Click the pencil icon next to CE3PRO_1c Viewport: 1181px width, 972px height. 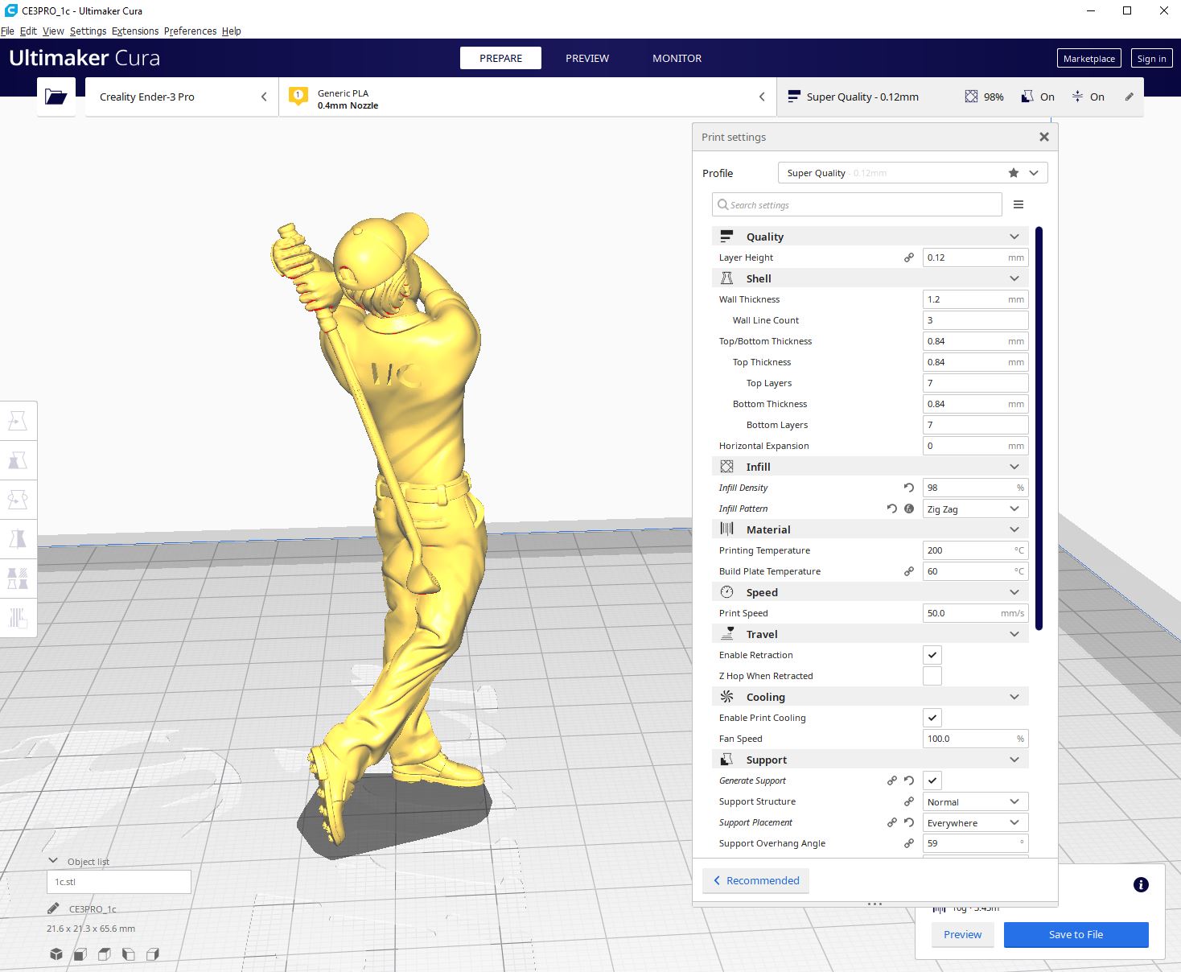(53, 908)
